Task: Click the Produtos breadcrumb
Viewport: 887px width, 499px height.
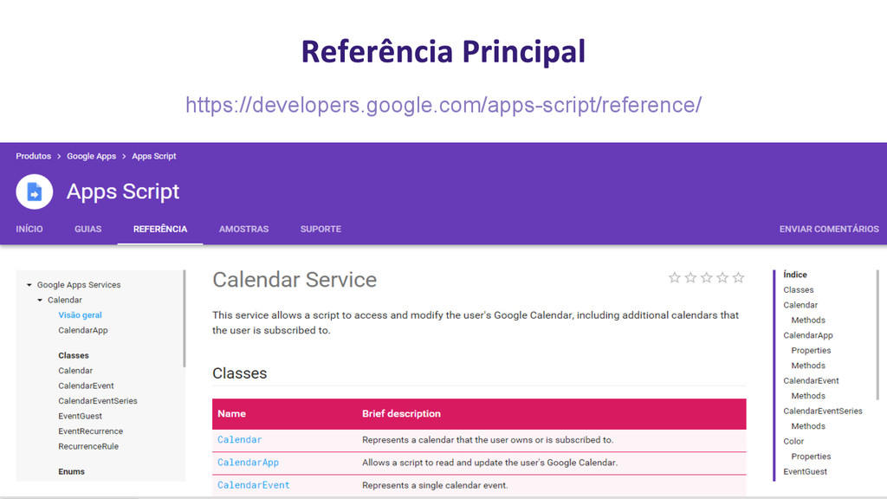Action: [x=34, y=156]
